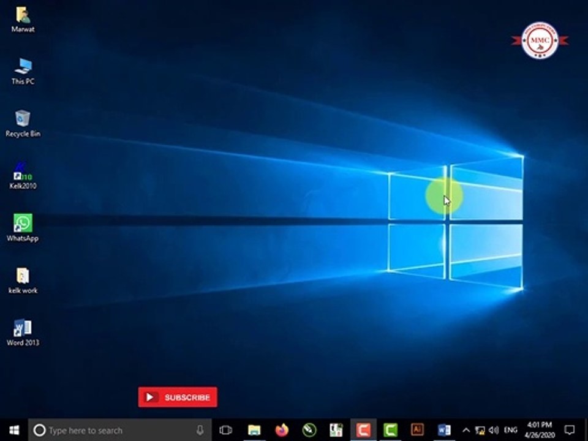Open File Explorer from the taskbar

tap(254, 430)
